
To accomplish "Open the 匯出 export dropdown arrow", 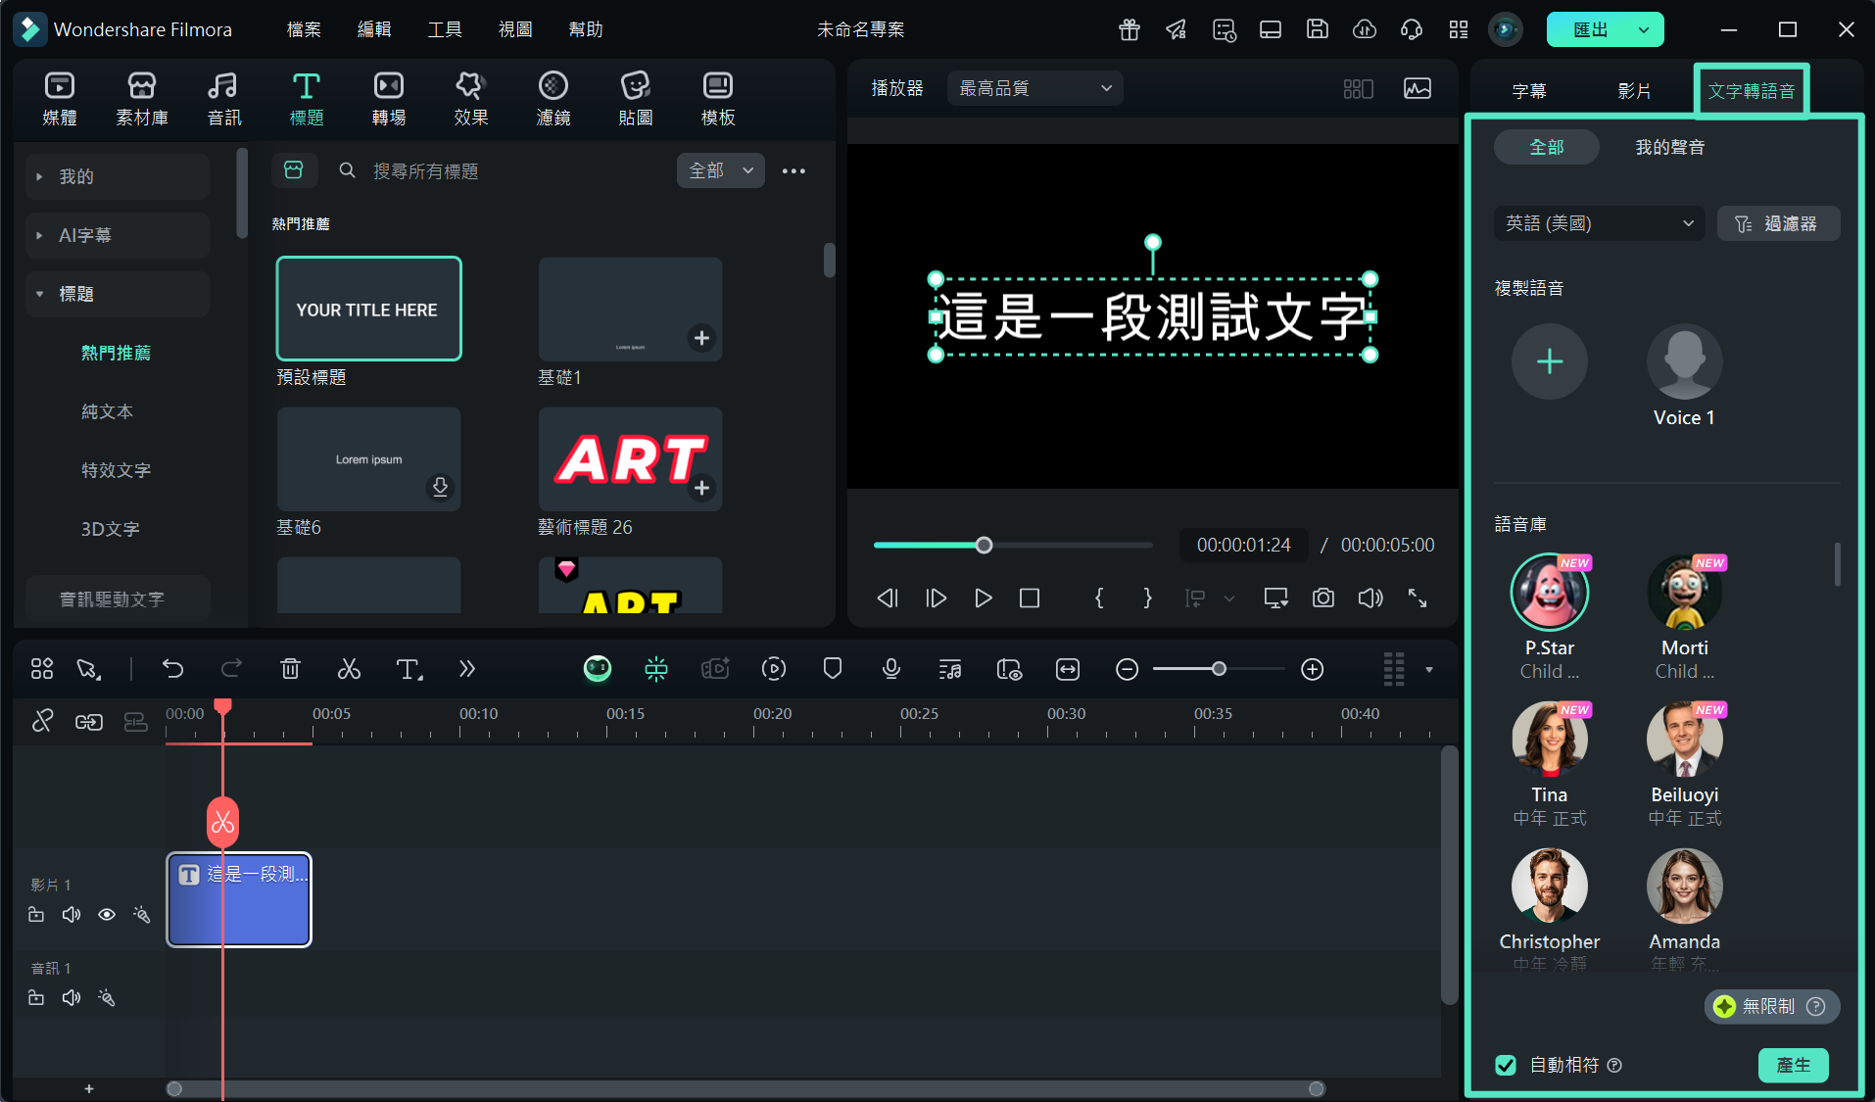I will tap(1644, 29).
